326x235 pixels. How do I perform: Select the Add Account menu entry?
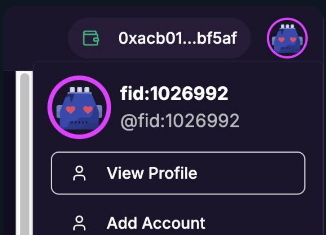tap(178, 223)
